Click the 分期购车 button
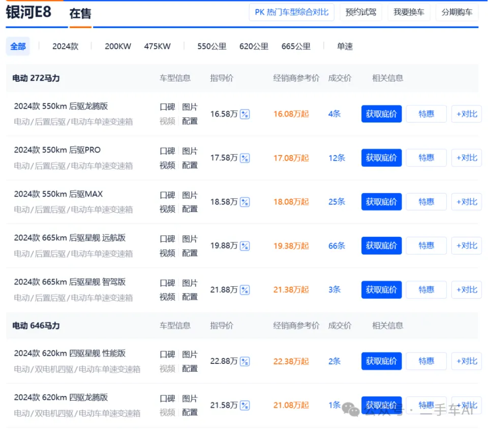The image size is (488, 429). coord(457,12)
